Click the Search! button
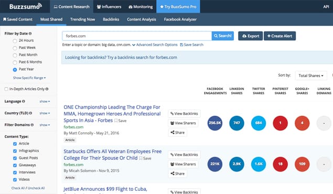 (x=222, y=36)
